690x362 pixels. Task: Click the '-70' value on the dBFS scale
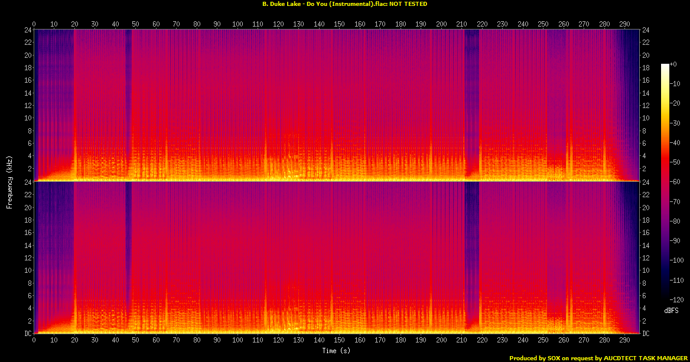[675, 201]
